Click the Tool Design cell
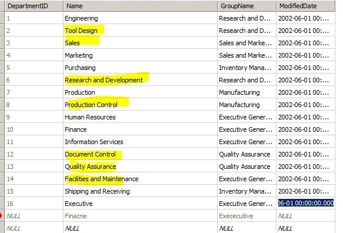 pos(140,31)
